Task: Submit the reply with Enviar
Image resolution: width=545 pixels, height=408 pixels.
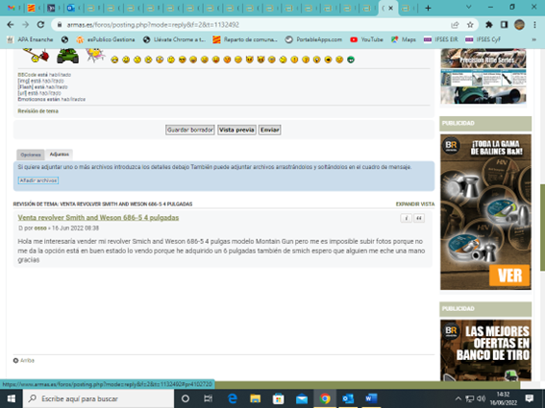Action: point(270,130)
